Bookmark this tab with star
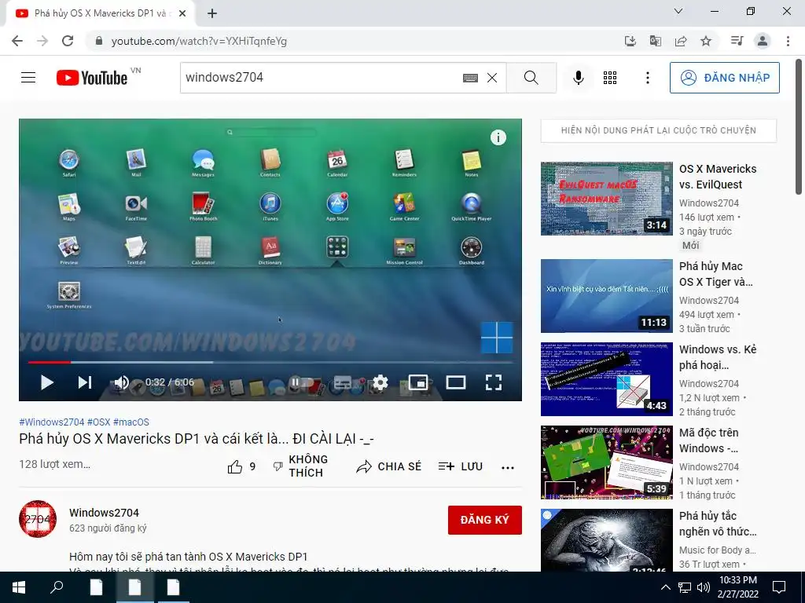Image resolution: width=805 pixels, height=603 pixels. [x=706, y=41]
